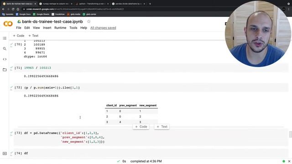
Task: Close the pandas divide dataframe tab
Action: click(144, 4)
